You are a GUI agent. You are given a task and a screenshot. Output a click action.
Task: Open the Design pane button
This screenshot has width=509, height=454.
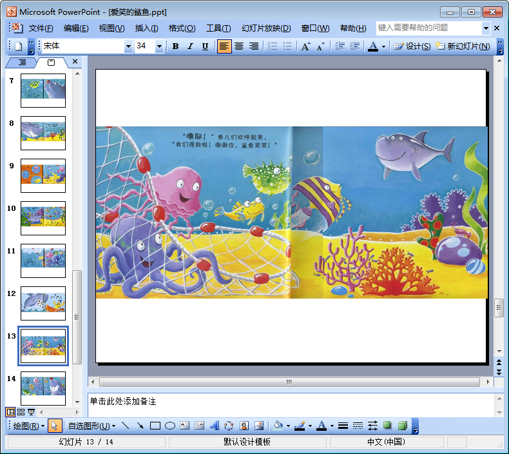tap(412, 46)
